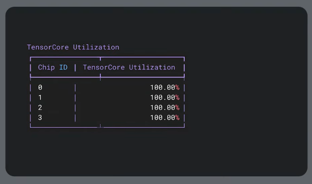This screenshot has height=184, width=312.
Task: Select the "Chip ID" column header
Action: point(53,67)
